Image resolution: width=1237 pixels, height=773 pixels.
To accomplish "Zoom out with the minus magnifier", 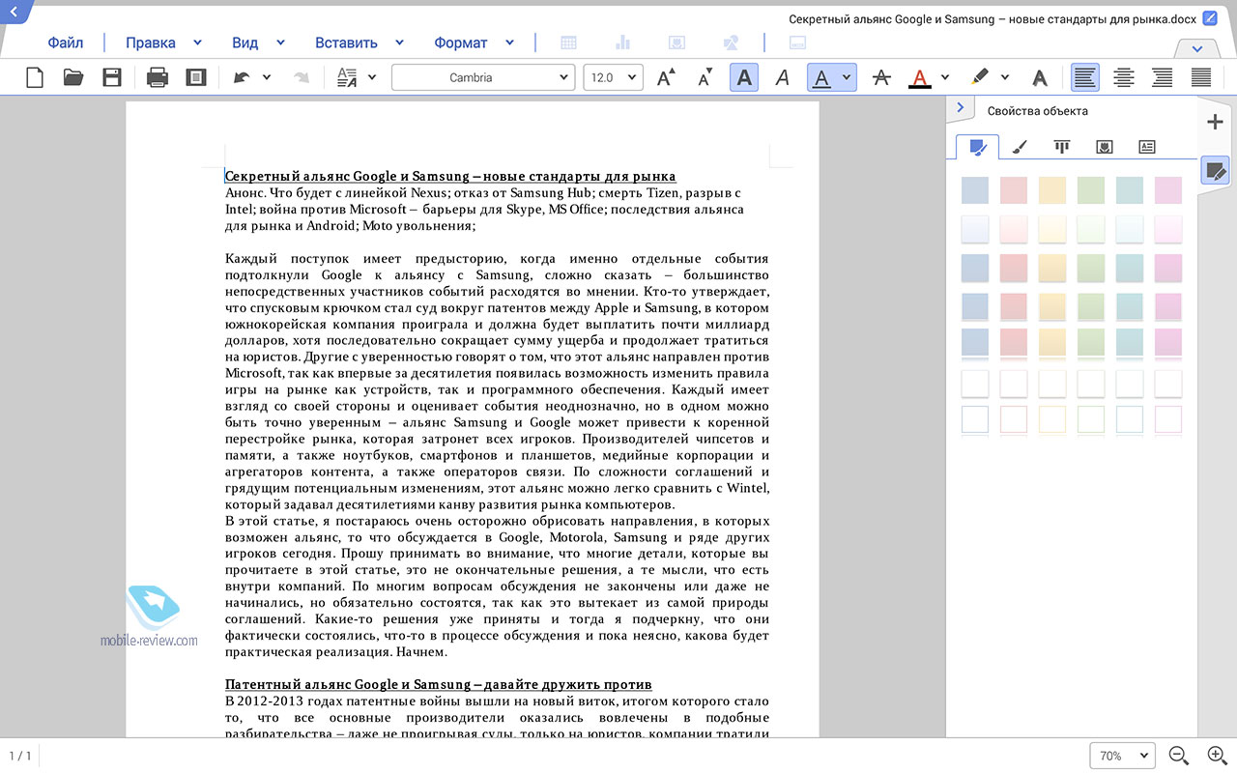I will pyautogui.click(x=1179, y=756).
